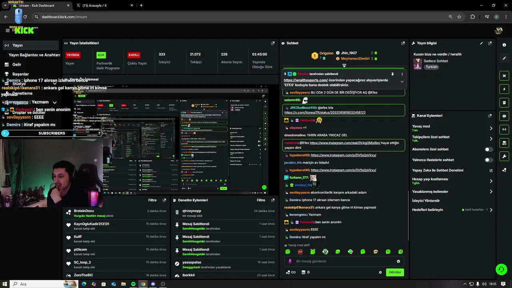This screenshot has height=288, width=512.
Task: Expand Yavaş mod settings
Action: 491,128
